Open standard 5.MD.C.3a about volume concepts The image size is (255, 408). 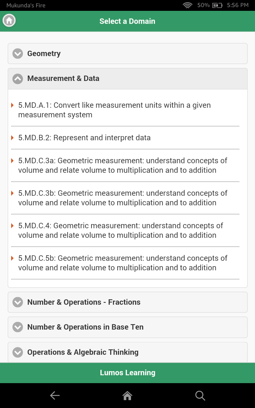point(123,165)
